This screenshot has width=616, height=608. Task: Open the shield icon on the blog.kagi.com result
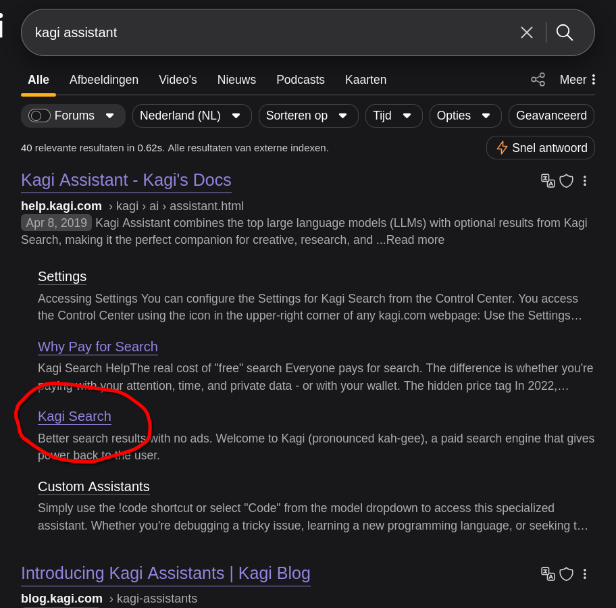(x=566, y=574)
